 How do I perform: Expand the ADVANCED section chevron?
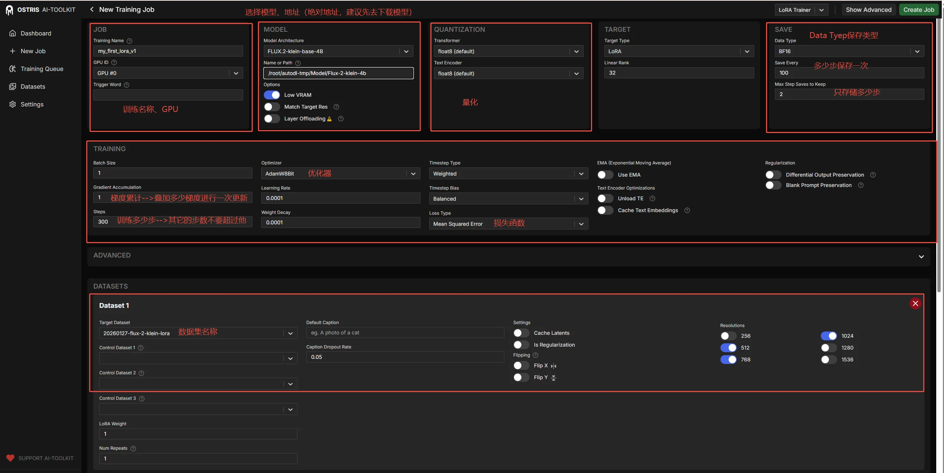click(921, 256)
